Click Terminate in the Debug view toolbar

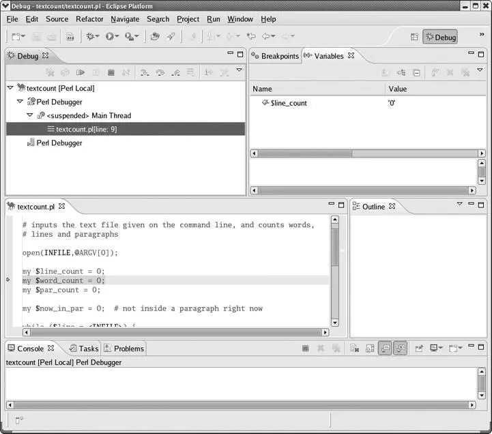[111, 72]
